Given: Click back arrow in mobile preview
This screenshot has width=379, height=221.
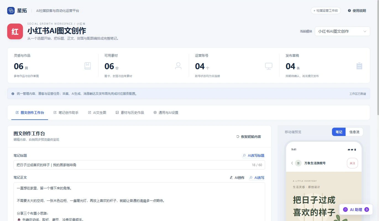Looking at the screenshot, I should tap(292, 163).
